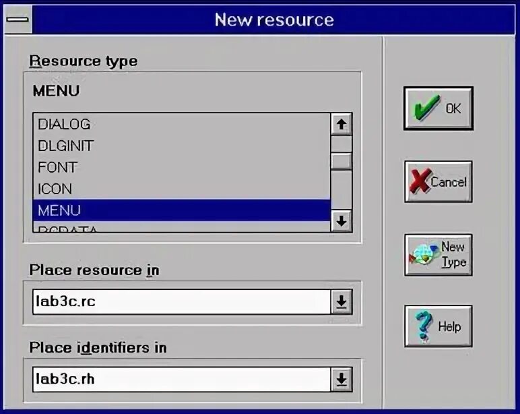Click the lab3c.rc resource file field
The height and width of the screenshot is (414, 520).
[x=182, y=301]
